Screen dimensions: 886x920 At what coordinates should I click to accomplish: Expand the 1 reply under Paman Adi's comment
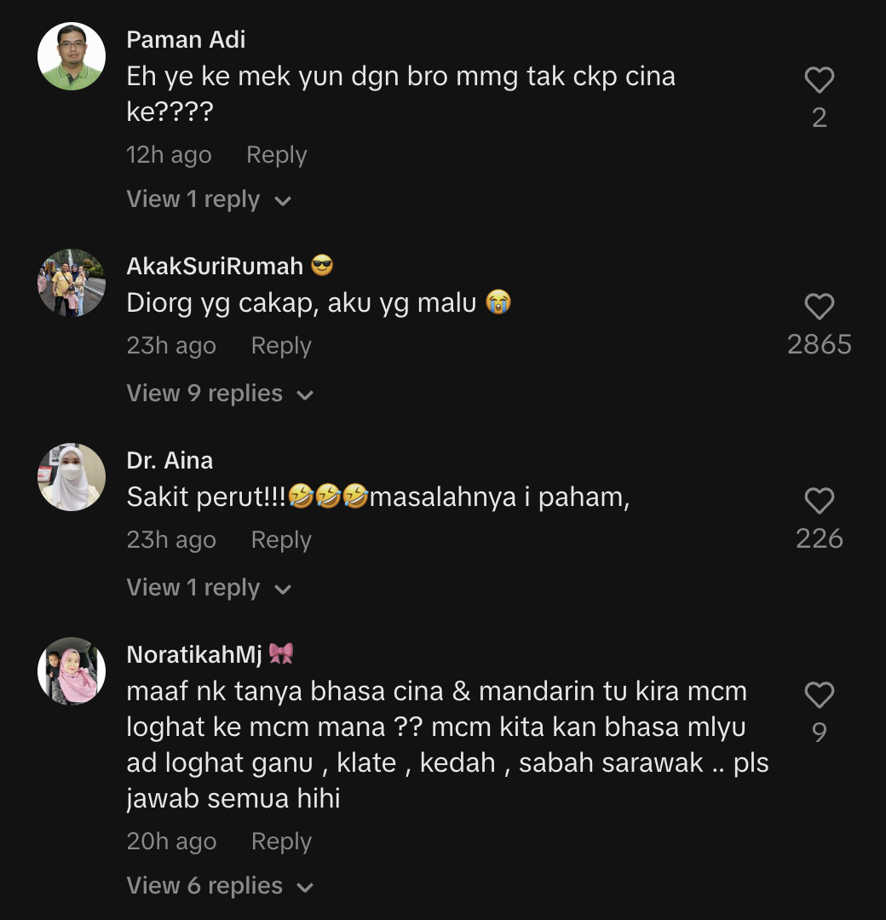pos(209,199)
